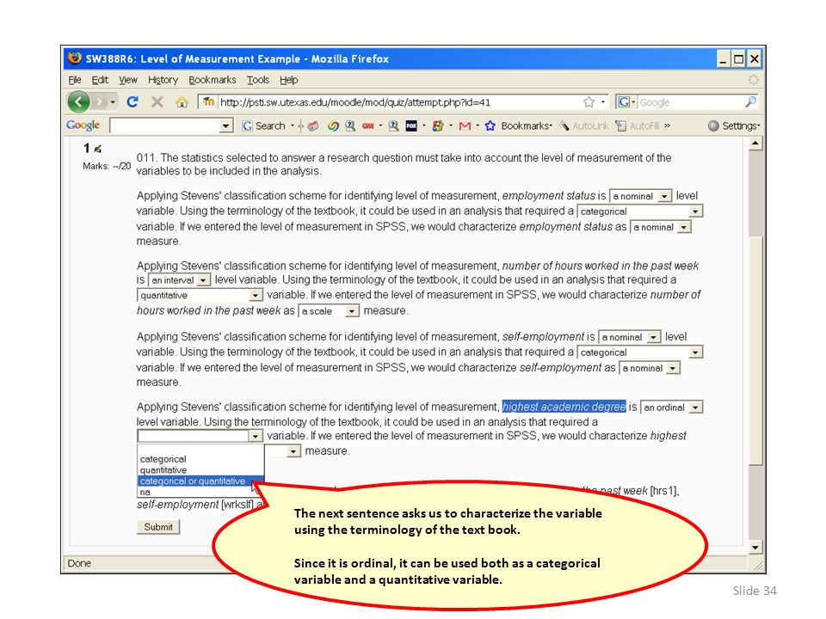Open the 'a scale' measure dropdown
The image size is (826, 619).
tap(329, 311)
